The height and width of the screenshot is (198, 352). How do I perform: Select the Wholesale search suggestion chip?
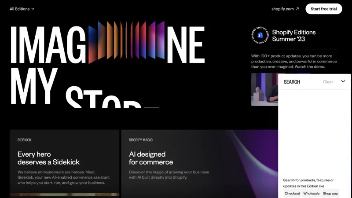[x=311, y=193]
